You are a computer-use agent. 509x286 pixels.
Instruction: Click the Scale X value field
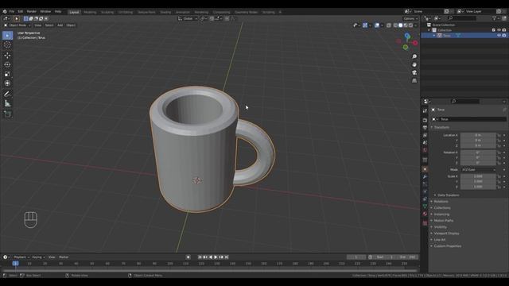(478, 176)
